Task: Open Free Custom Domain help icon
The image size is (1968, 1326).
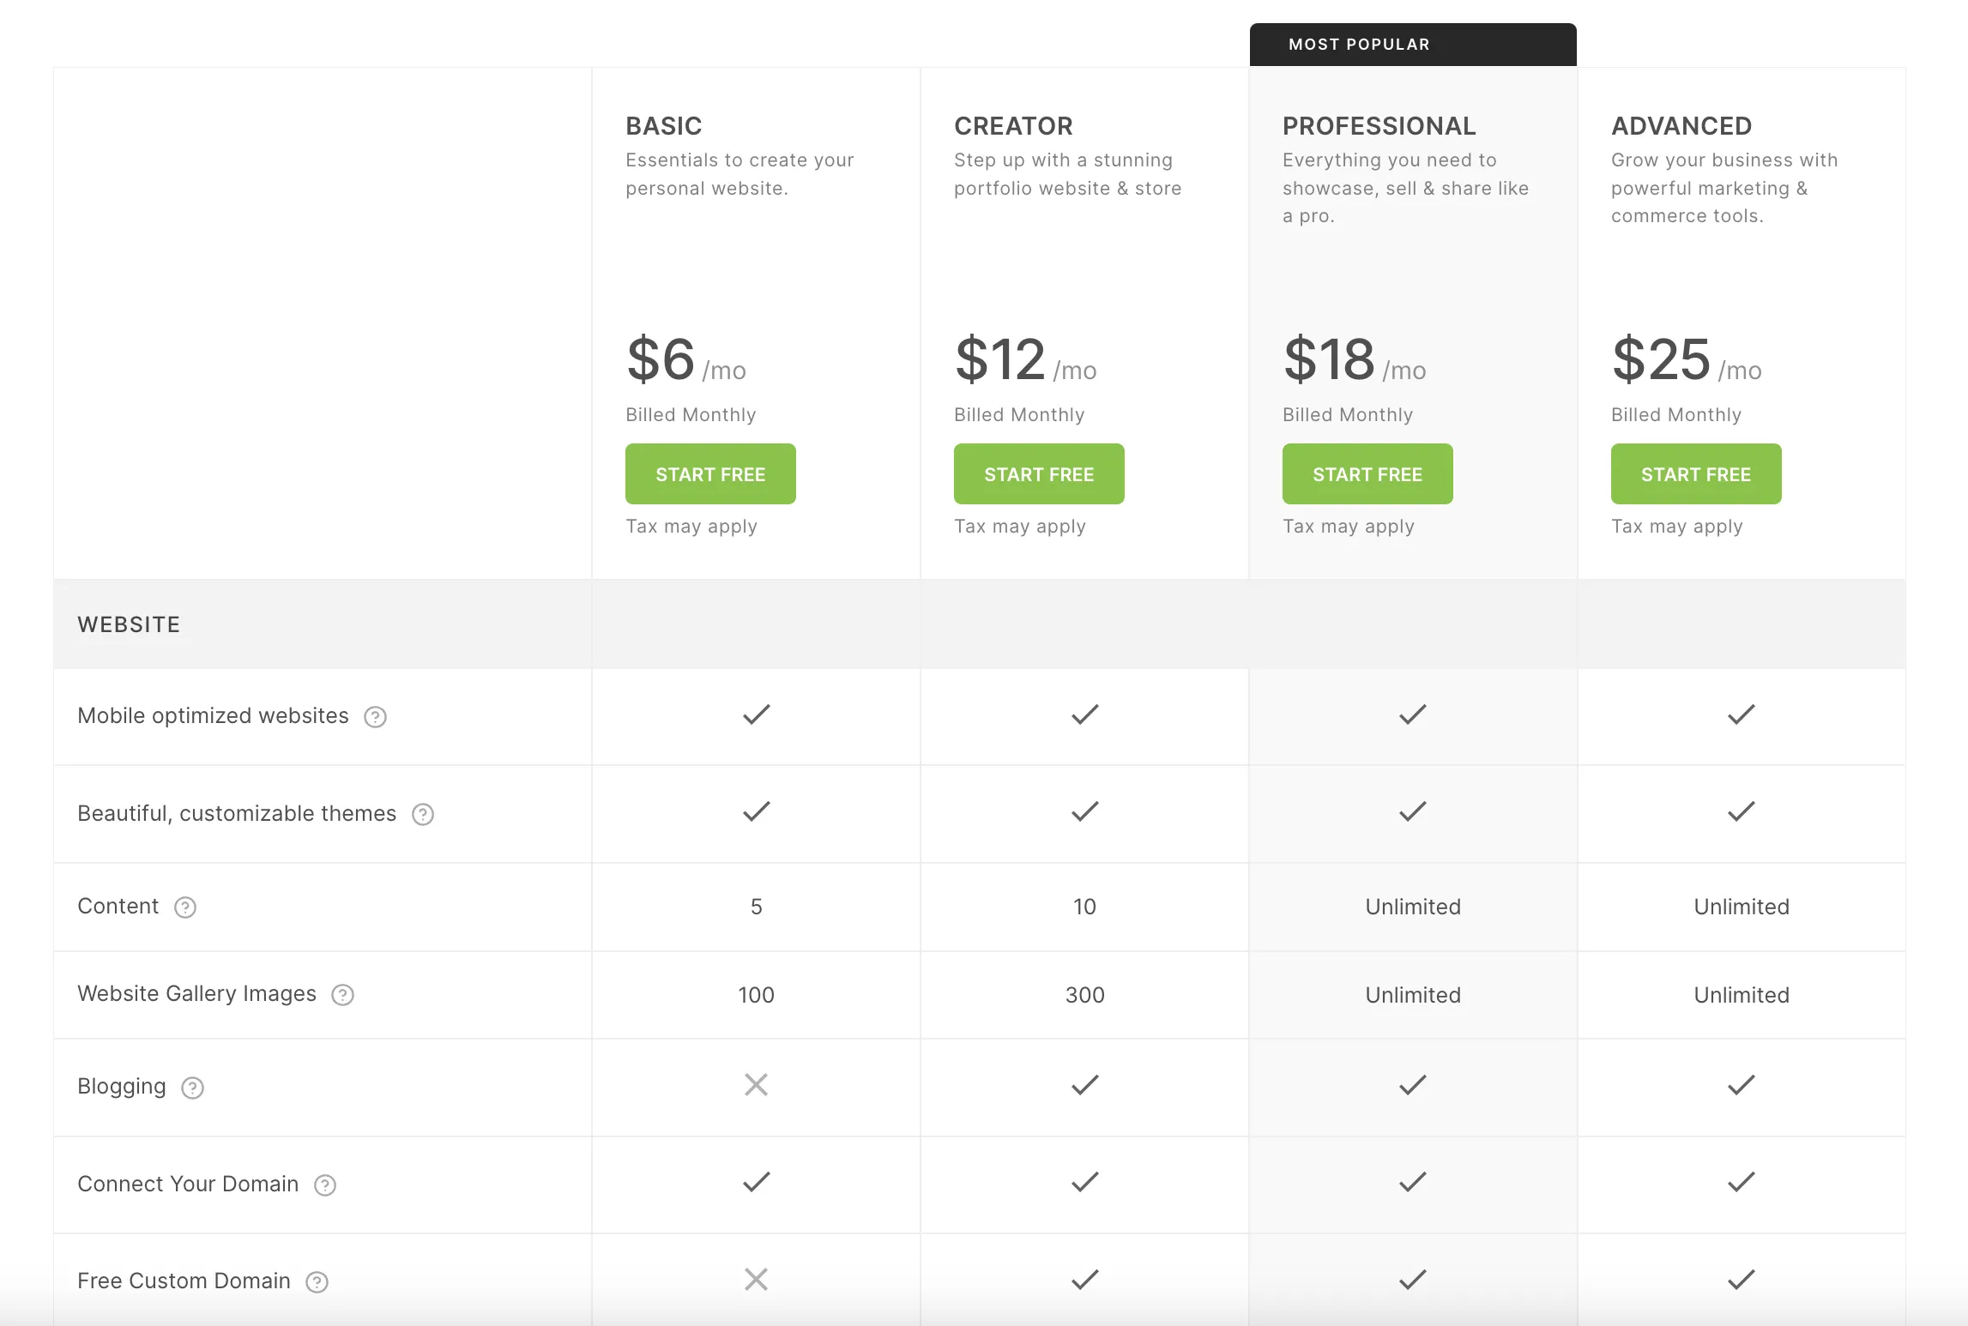Action: 317,1282
